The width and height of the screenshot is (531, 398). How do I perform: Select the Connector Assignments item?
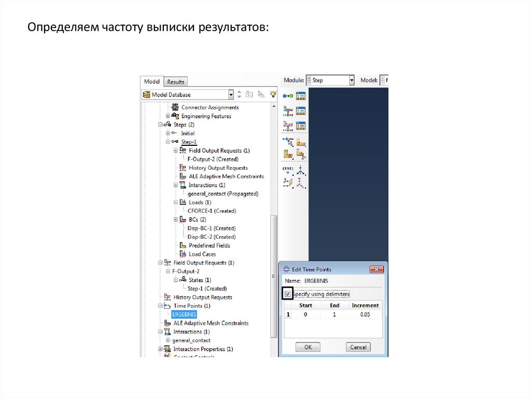click(x=210, y=107)
